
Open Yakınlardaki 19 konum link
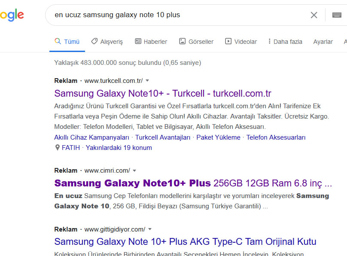[x=119, y=148]
